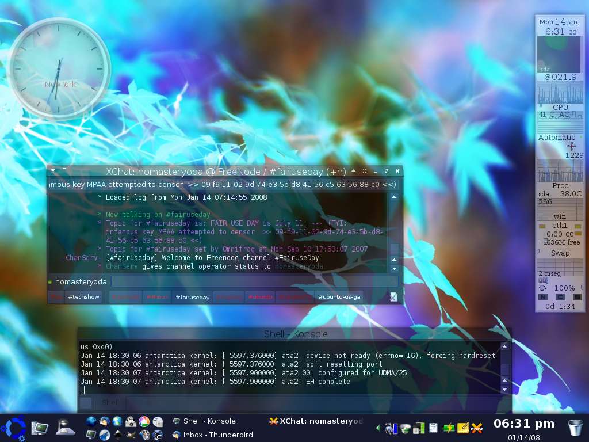This screenshot has height=442, width=589.
Task: Open the KNotes yellow note tray icon
Action: click(x=462, y=428)
